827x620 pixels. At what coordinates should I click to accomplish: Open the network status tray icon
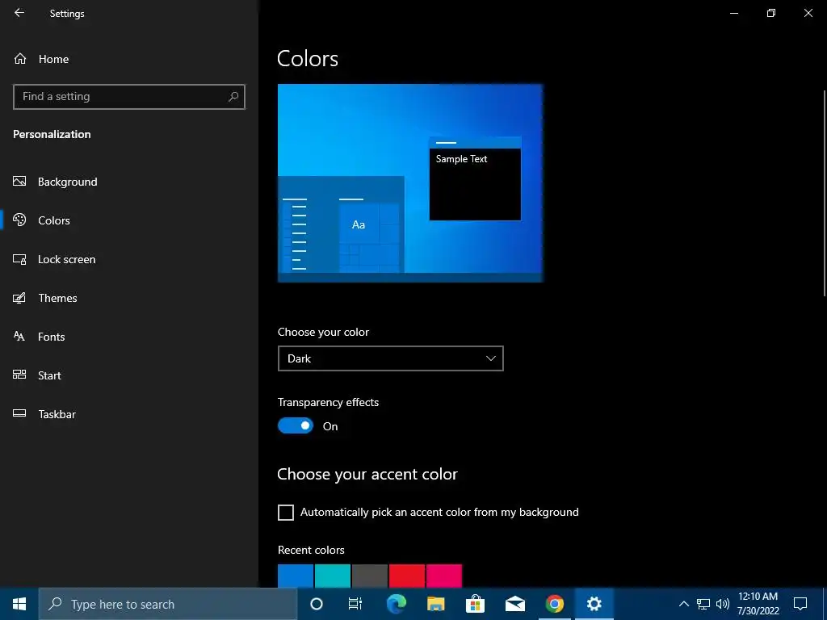[703, 604]
